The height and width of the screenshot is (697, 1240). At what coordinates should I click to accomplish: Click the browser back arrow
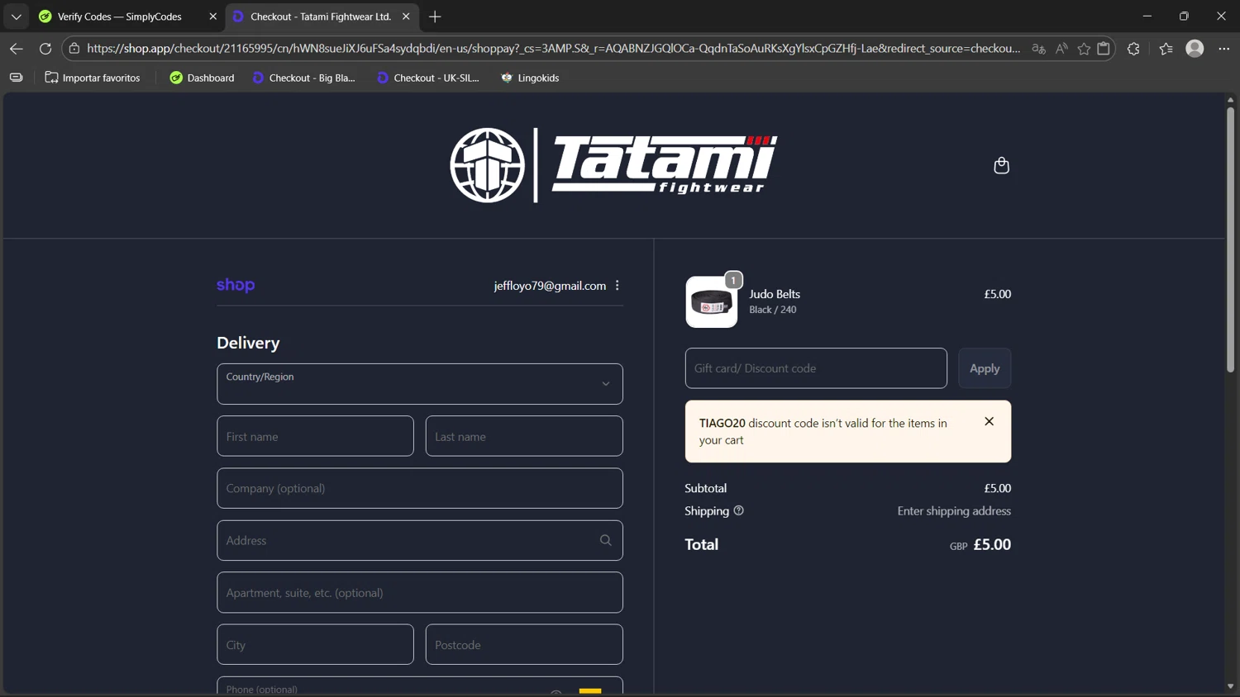pyautogui.click(x=16, y=49)
